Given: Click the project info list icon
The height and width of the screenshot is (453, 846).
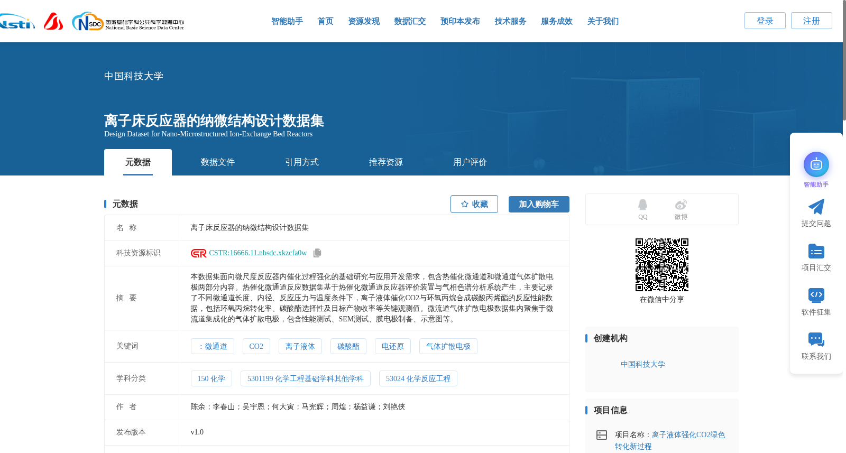Looking at the screenshot, I should 602,435.
